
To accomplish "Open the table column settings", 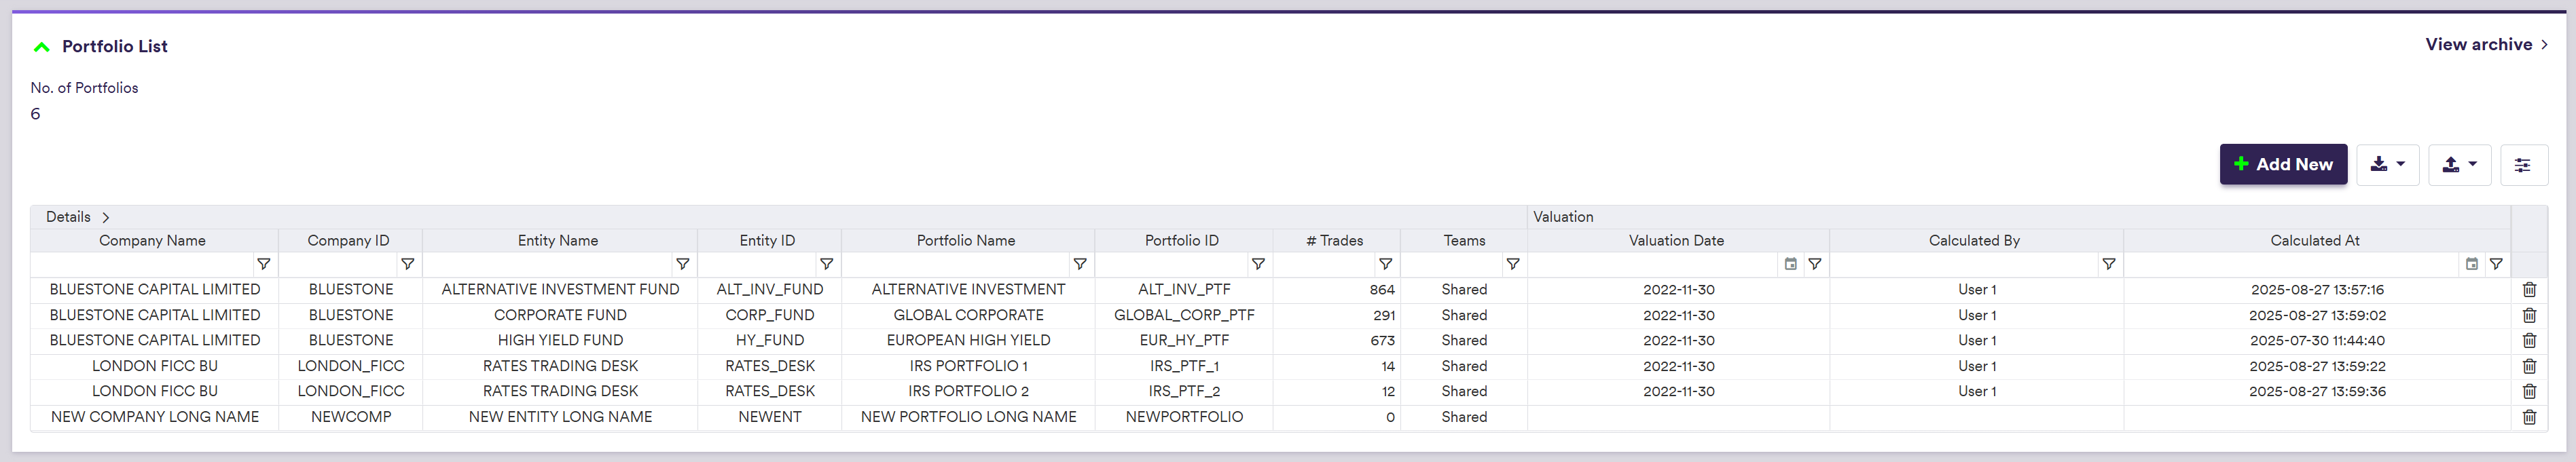I will 2523,165.
